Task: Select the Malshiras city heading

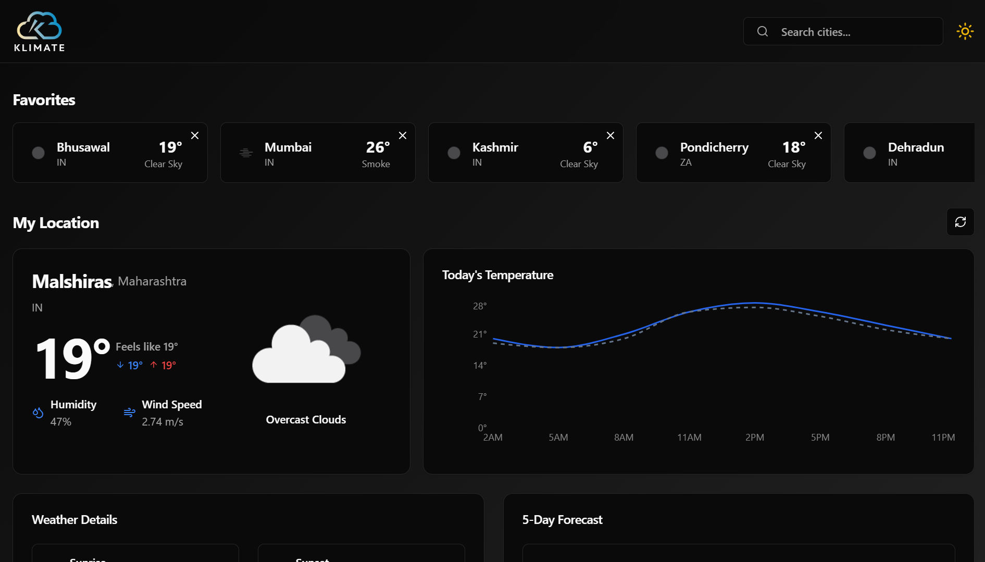Action: [x=71, y=281]
